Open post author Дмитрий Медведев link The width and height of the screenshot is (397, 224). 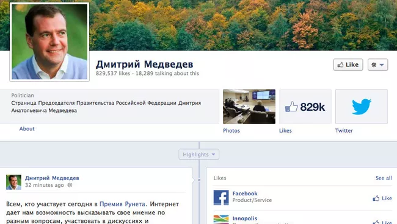click(x=52, y=178)
